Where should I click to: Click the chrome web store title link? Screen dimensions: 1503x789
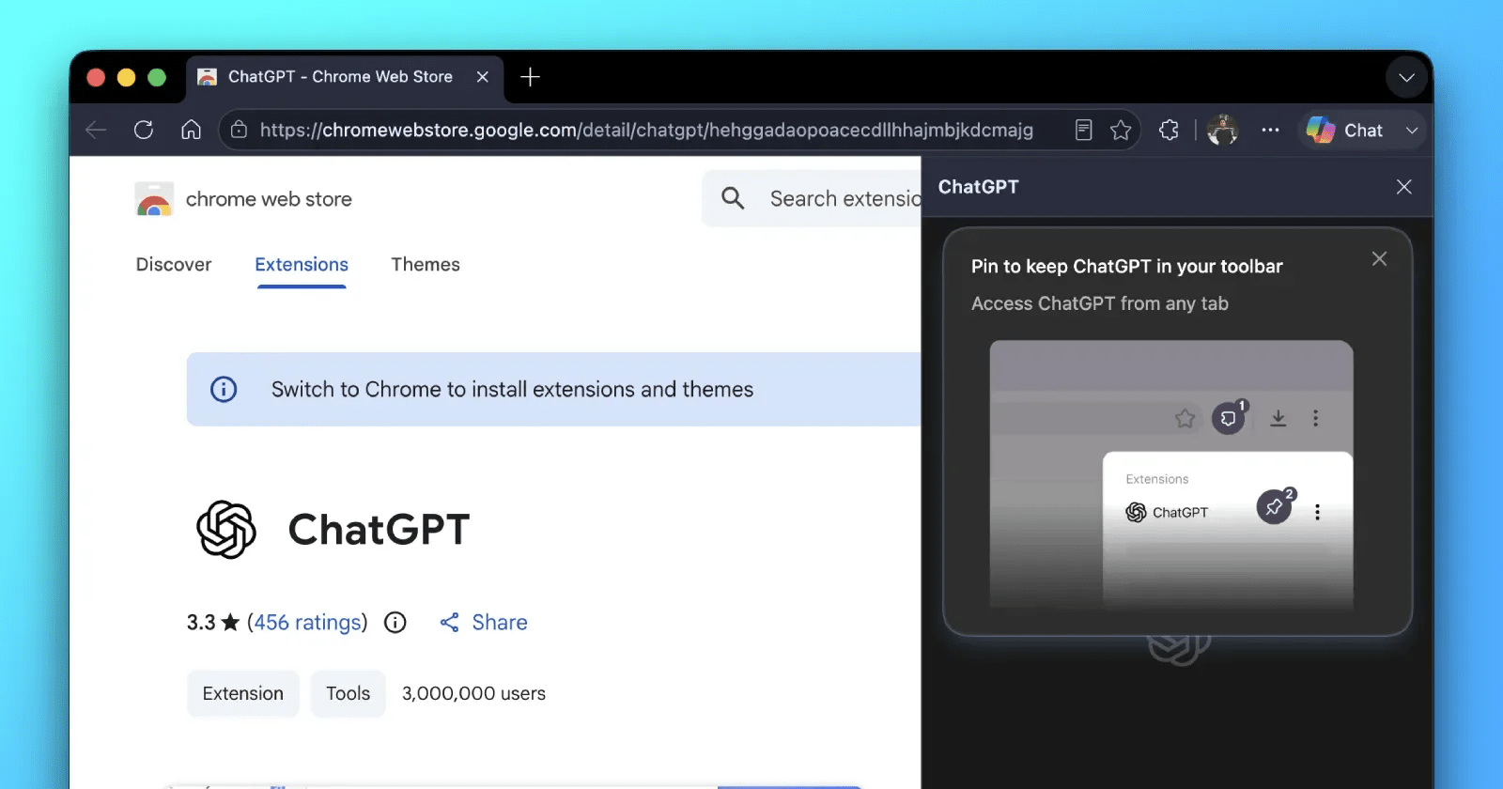[269, 199]
